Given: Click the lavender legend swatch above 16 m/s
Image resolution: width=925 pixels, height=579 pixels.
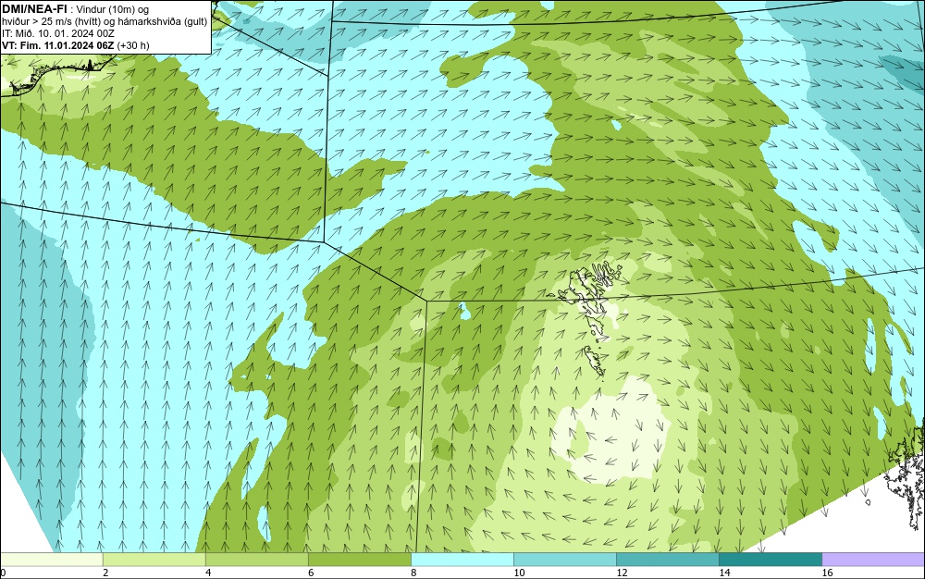Looking at the screenshot, I should coord(873,560).
